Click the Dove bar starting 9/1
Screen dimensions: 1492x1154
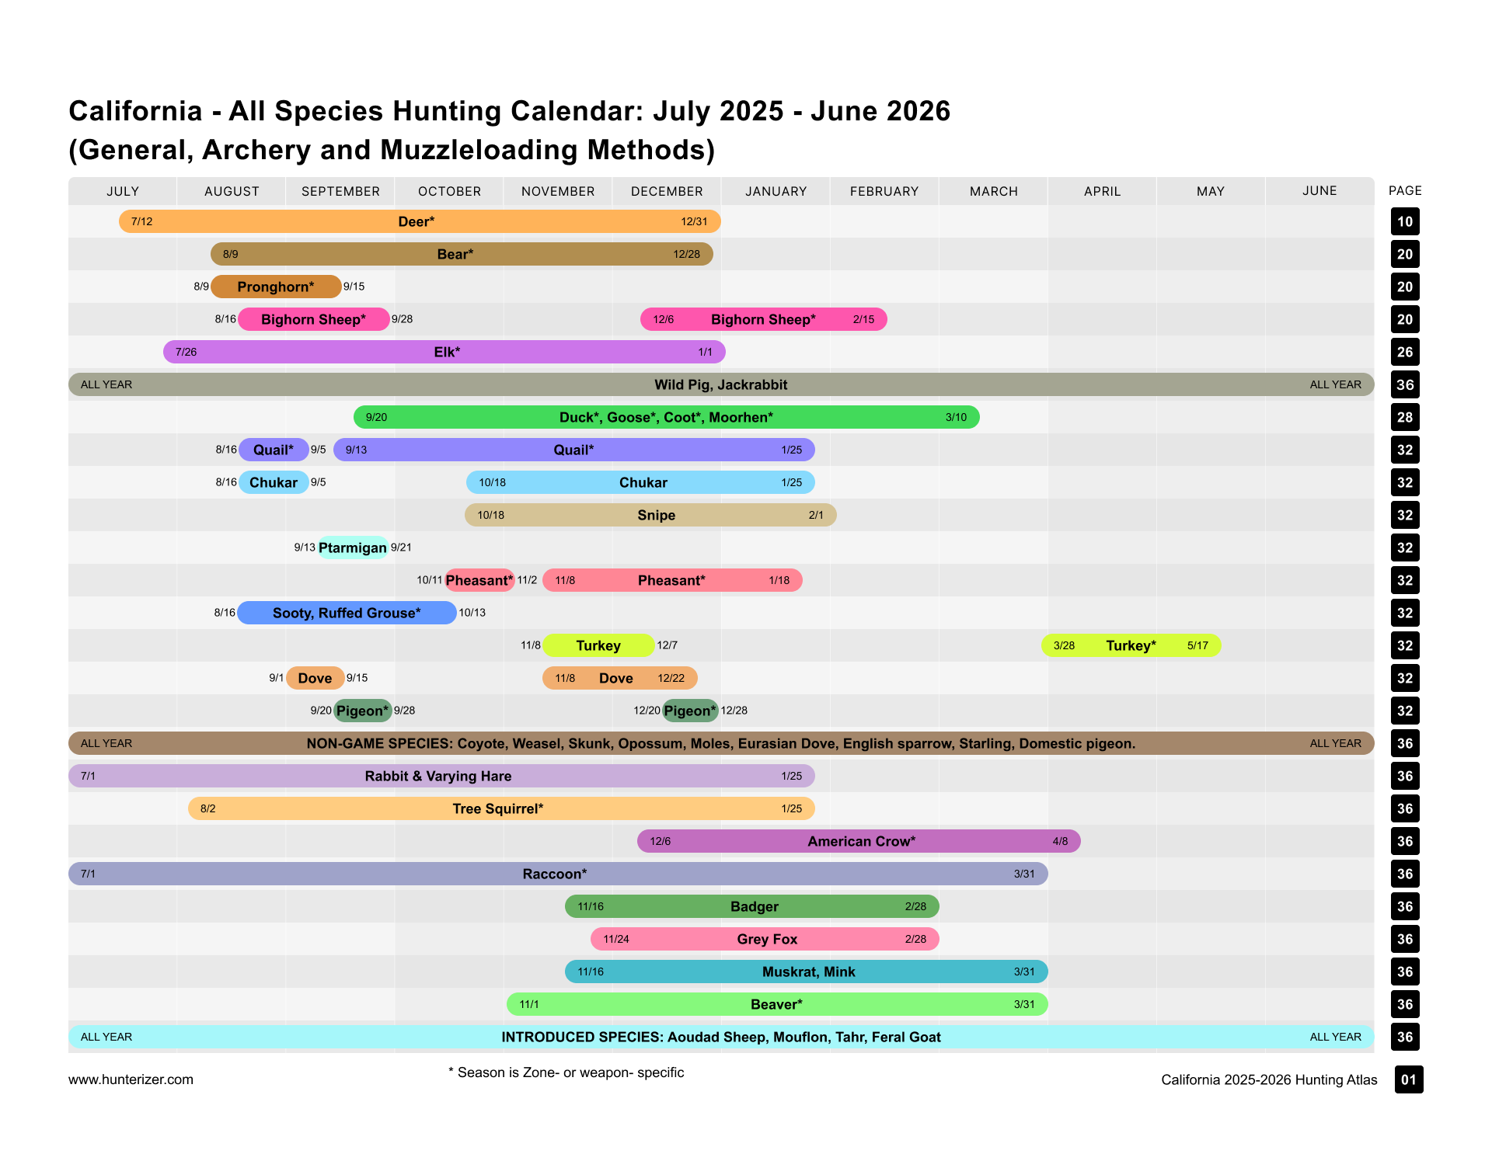(315, 678)
